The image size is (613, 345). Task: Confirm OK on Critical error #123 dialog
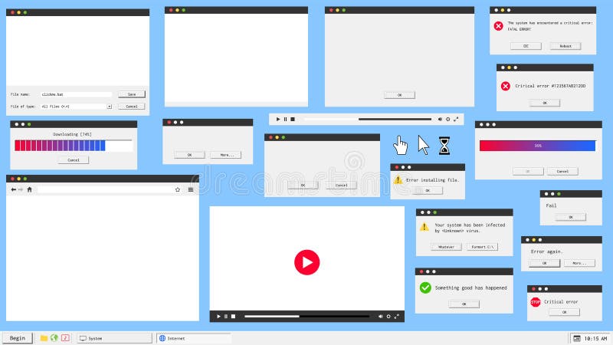pyautogui.click(x=545, y=103)
